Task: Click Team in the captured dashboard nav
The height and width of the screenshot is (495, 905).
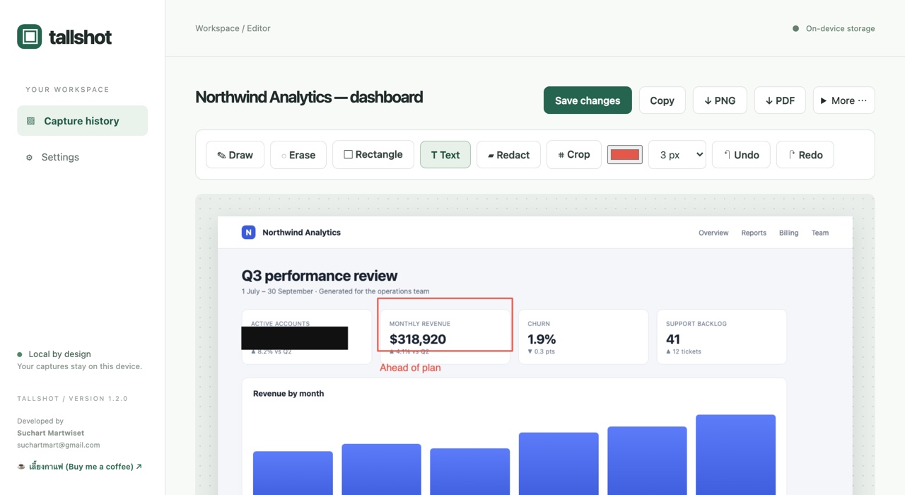Action: (x=820, y=233)
